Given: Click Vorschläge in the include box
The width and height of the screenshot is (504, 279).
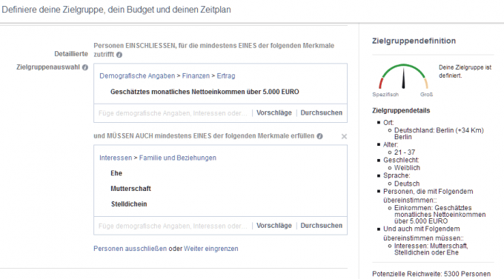Looking at the screenshot, I should point(273,112).
